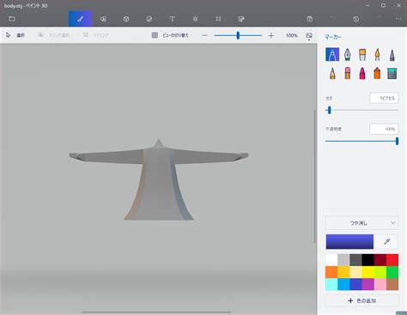Select the orange Spray can brush

pos(377,73)
